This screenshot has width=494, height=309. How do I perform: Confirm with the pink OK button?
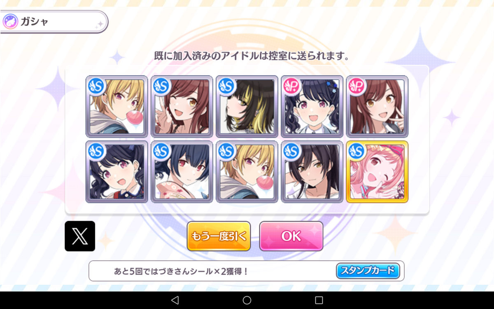pos(291,236)
